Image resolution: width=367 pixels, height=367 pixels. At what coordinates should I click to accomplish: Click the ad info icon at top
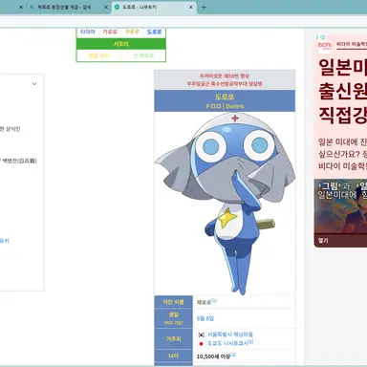tap(323, 37)
